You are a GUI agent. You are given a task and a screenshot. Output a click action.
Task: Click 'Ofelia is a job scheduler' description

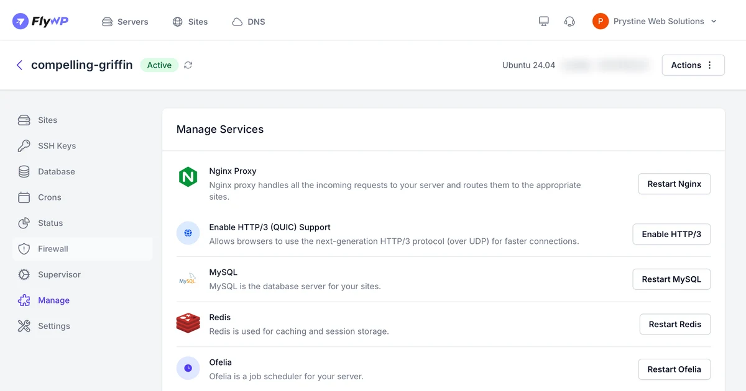287,376
